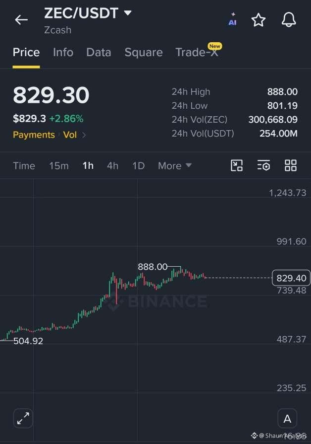
Task: Click the current price label 829.40
Action: pyautogui.click(x=291, y=278)
